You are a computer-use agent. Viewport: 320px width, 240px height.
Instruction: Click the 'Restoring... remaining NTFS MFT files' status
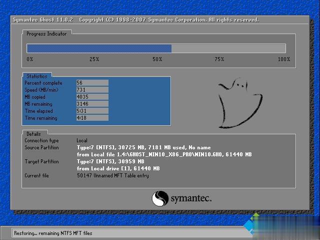[x=53, y=233]
